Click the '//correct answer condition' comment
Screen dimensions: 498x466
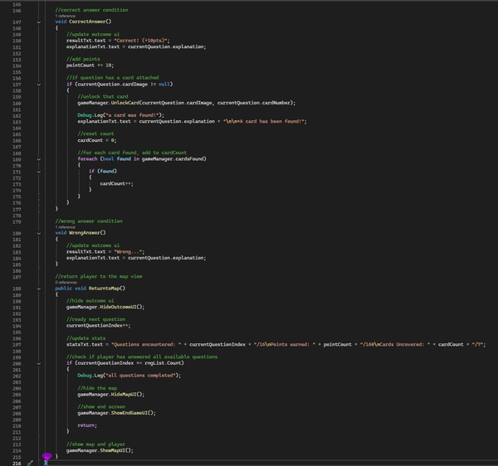coord(91,10)
